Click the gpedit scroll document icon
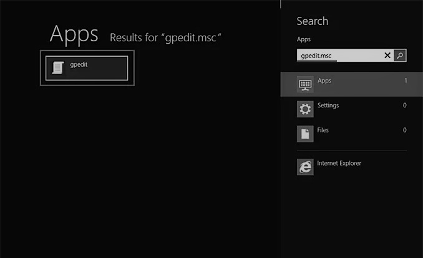This screenshot has width=423, height=258. 58,67
